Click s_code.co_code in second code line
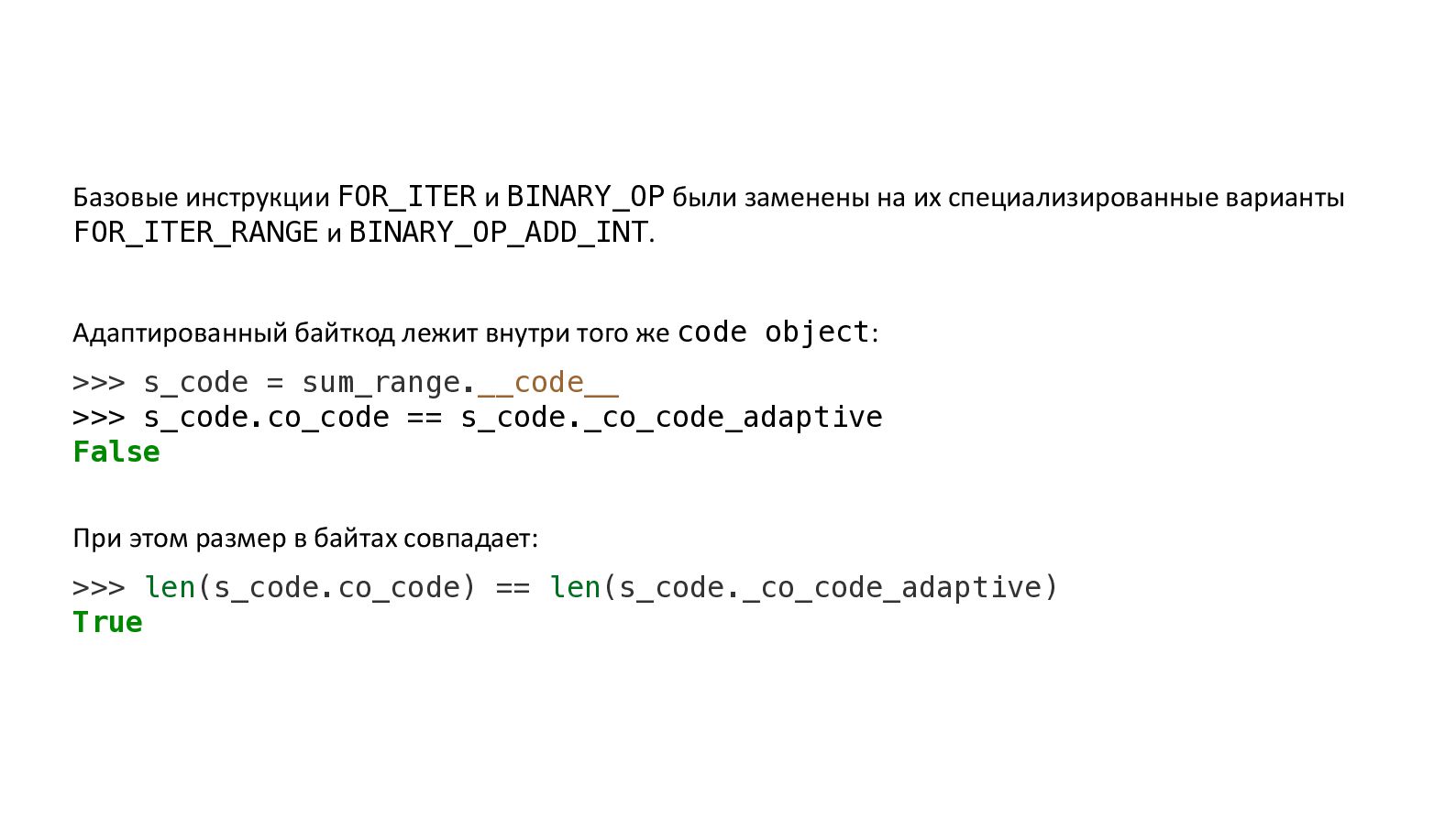This screenshot has width=1456, height=818. [267, 418]
